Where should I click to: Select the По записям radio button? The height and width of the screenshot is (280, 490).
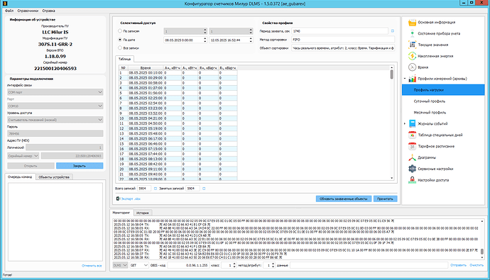(120, 31)
